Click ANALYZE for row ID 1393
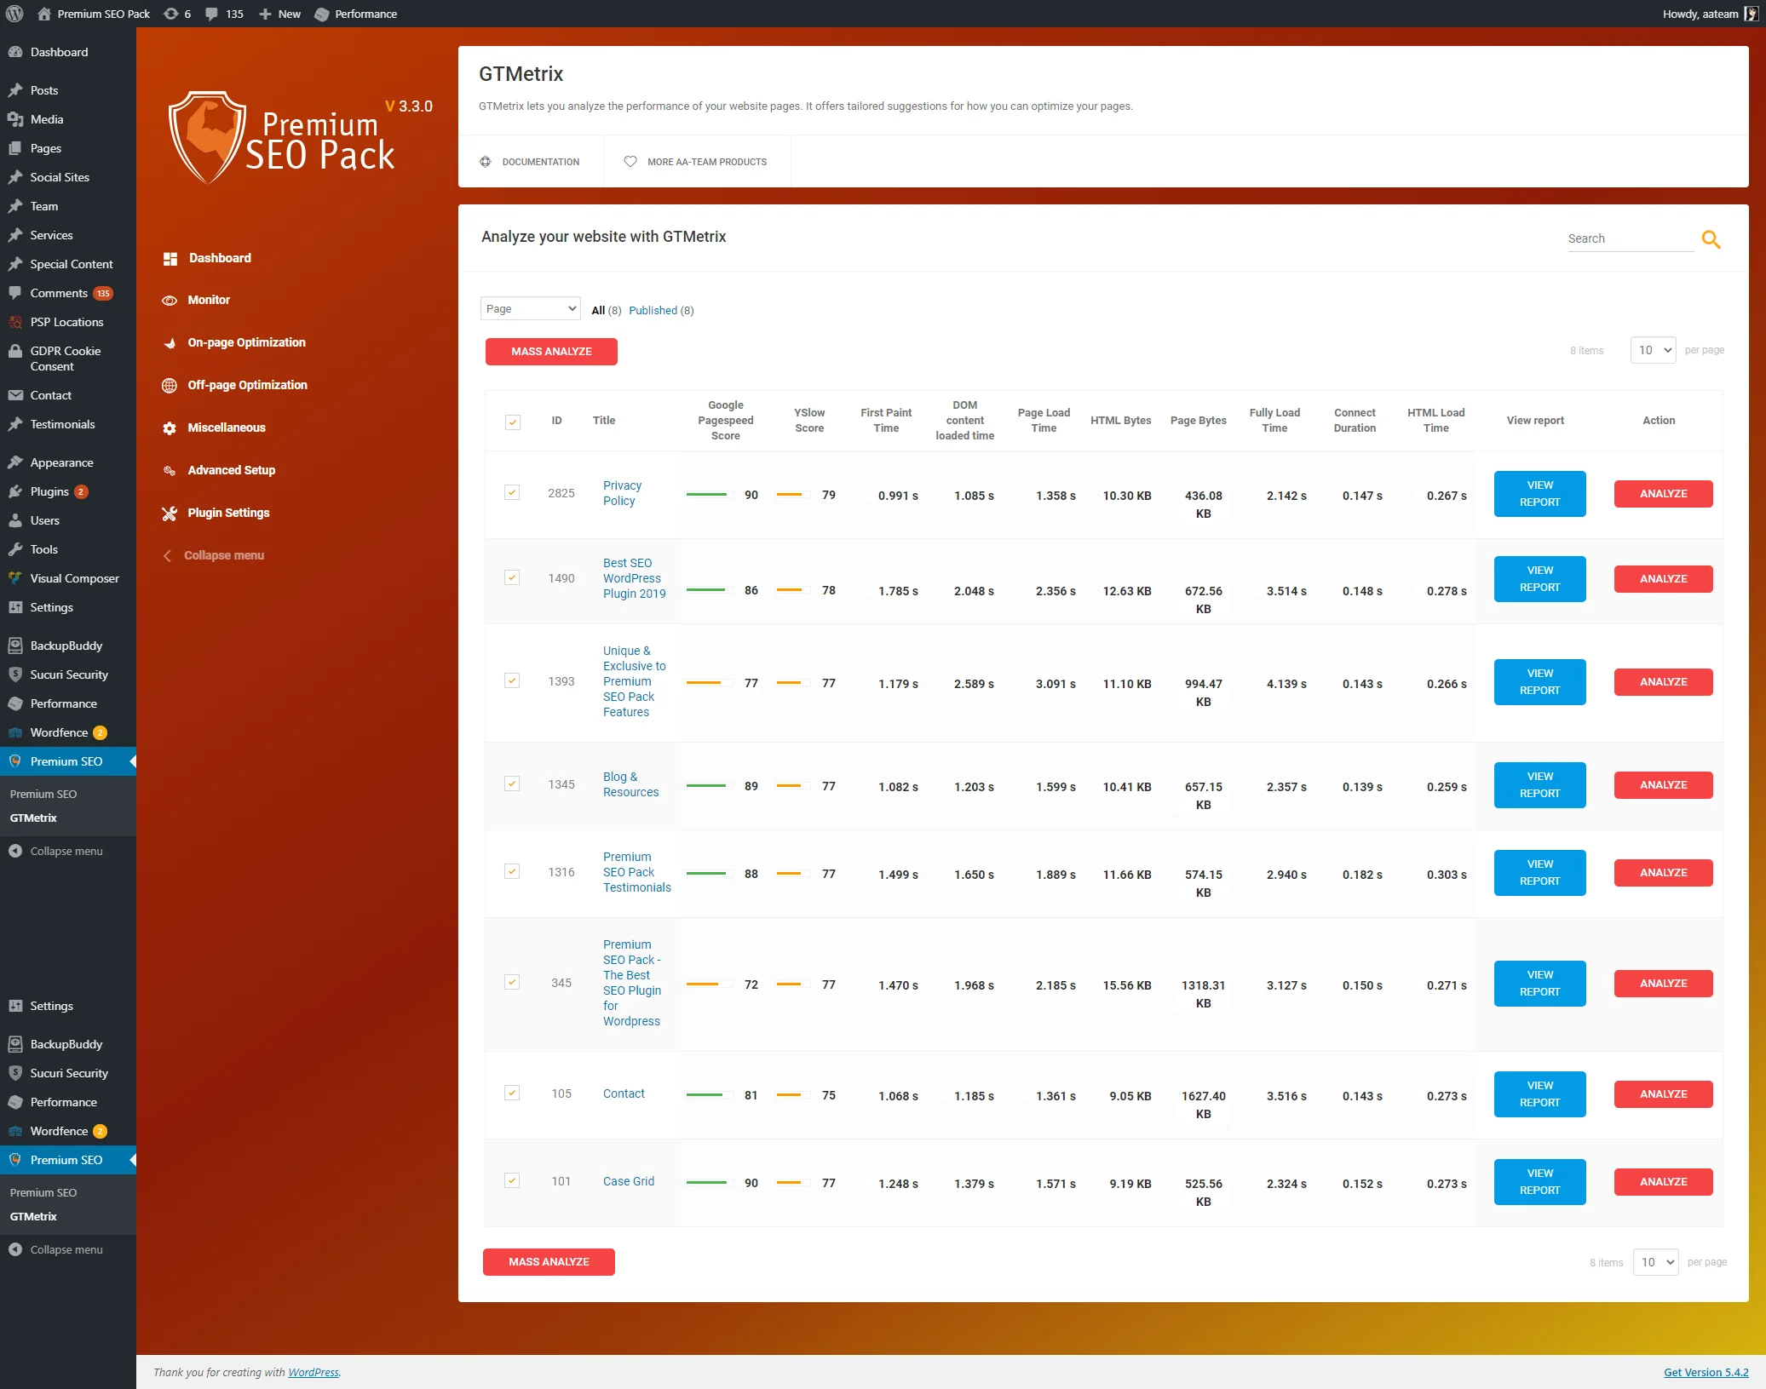This screenshot has height=1389, width=1766. point(1663,682)
